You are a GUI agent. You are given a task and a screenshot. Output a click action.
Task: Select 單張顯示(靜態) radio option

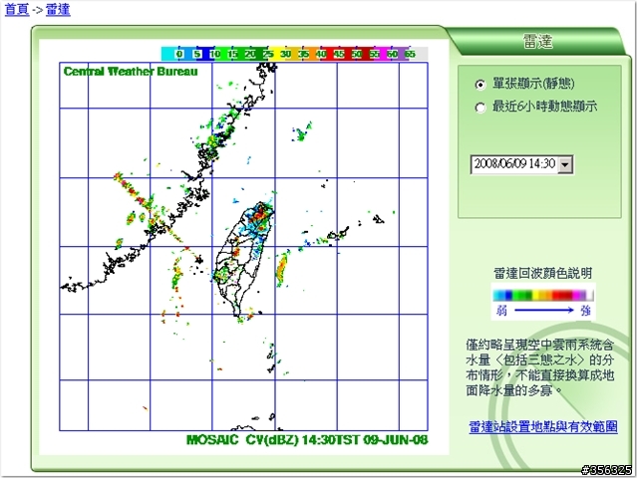point(479,85)
